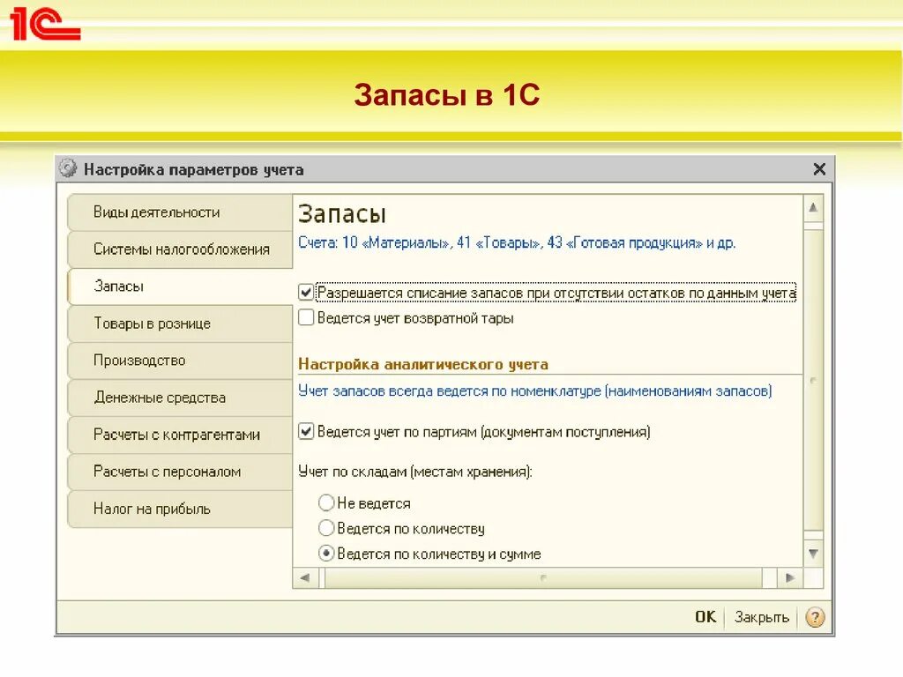Click the Запасы в 1С slide title

[447, 94]
